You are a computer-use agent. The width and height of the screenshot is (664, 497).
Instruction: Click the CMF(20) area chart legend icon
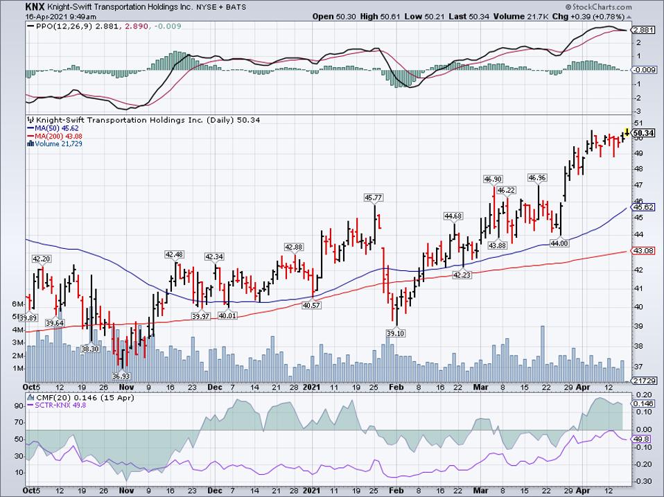[30, 396]
